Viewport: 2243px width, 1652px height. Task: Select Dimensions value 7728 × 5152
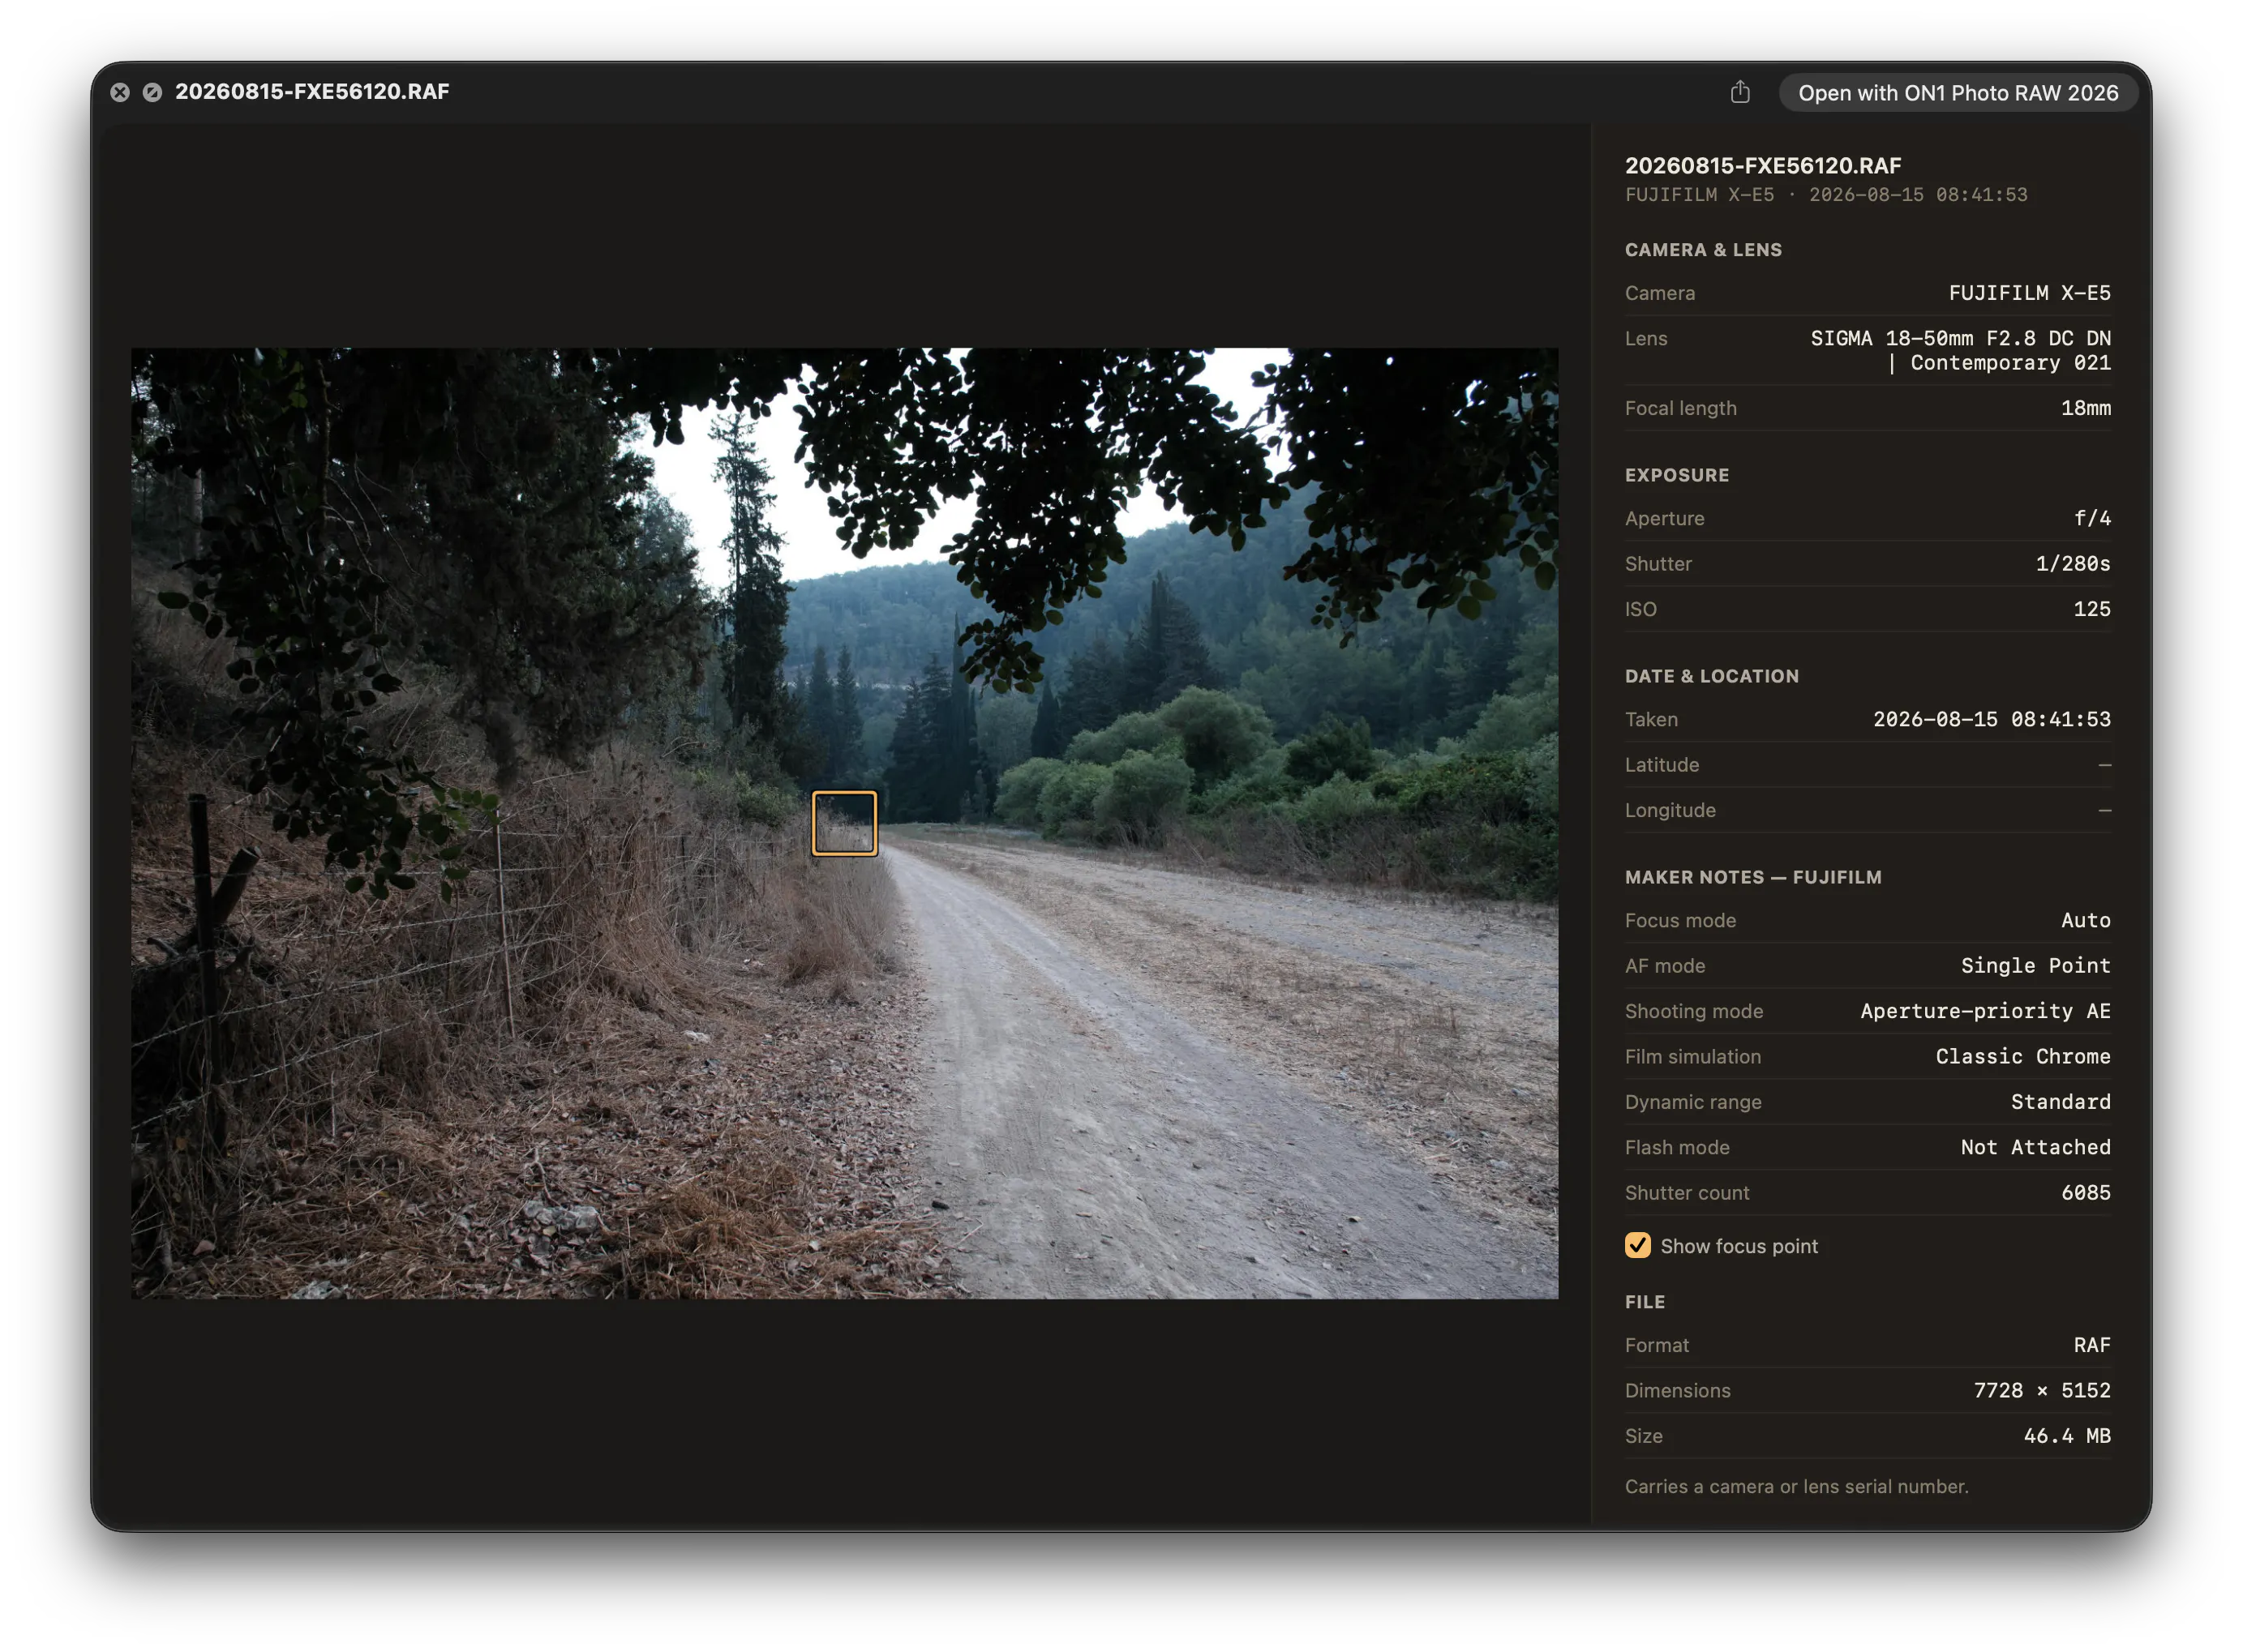[x=2041, y=1390]
